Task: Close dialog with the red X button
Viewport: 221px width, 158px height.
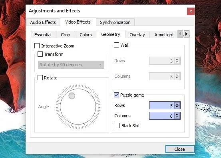Action: pyautogui.click(x=191, y=11)
